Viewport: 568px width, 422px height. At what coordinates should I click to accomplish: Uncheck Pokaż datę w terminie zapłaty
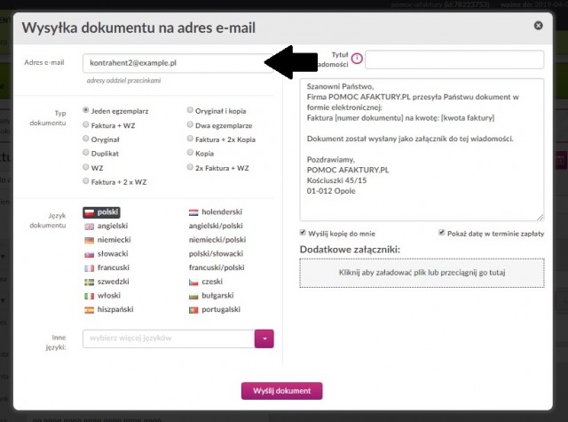coord(442,233)
